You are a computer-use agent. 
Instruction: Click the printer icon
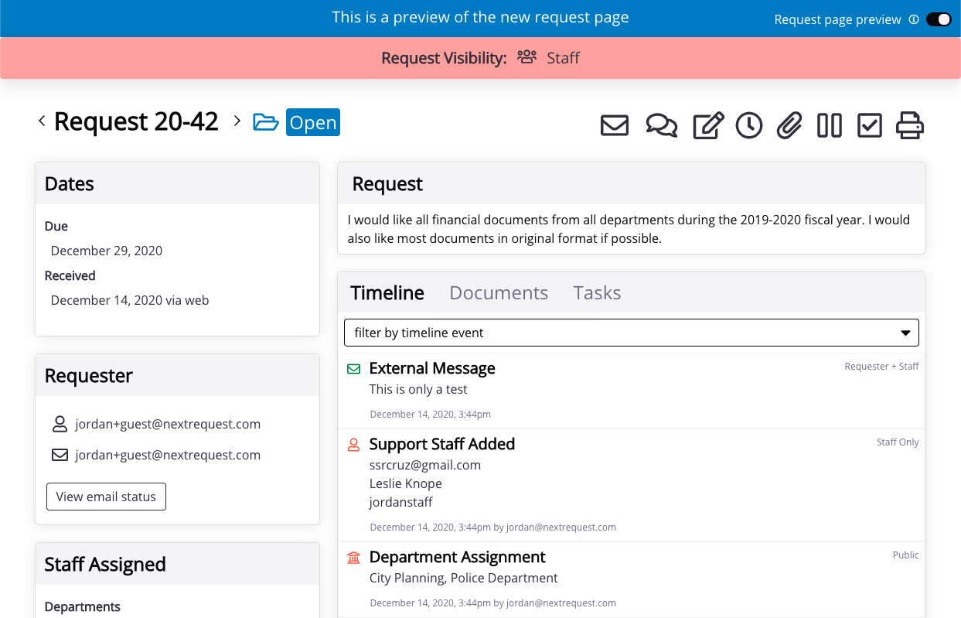[x=909, y=125]
